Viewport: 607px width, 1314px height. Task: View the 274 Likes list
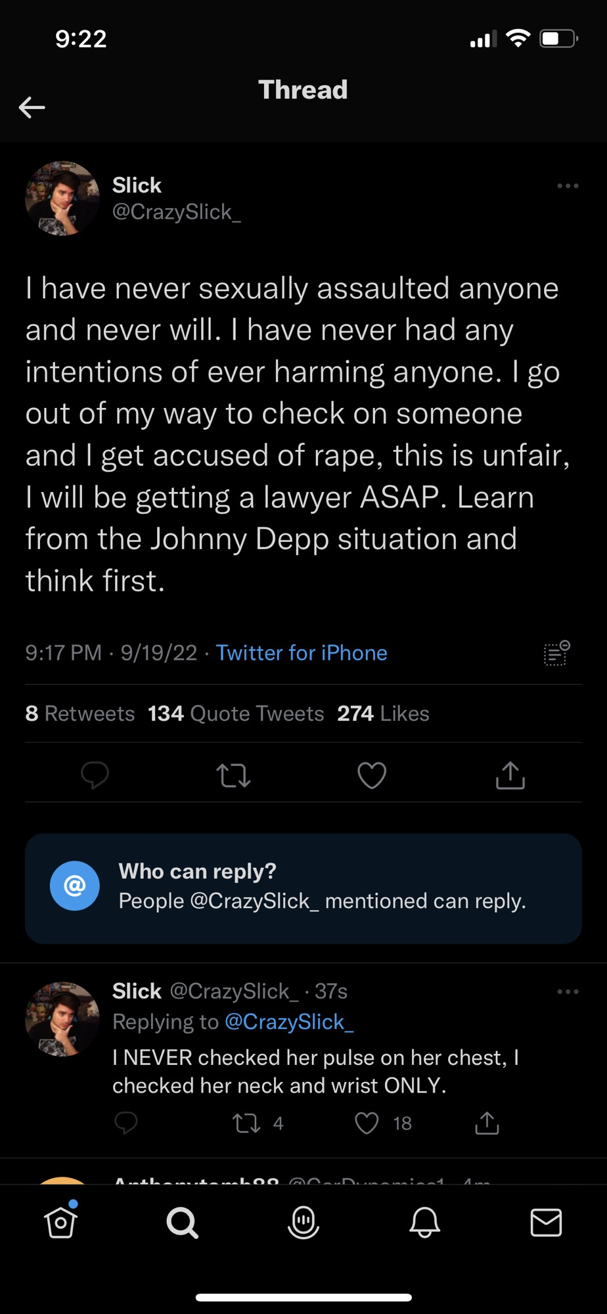(x=383, y=714)
